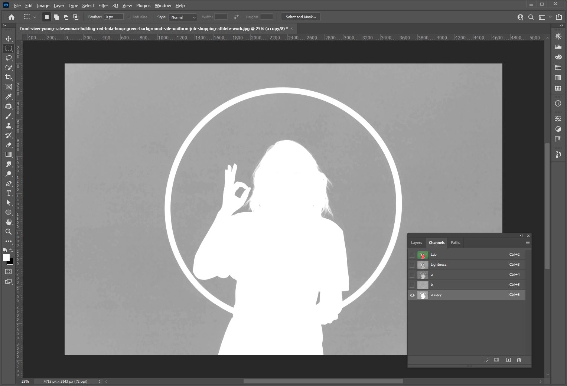567x386 pixels.
Task: Open the status bar info arrow
Action: 99,381
